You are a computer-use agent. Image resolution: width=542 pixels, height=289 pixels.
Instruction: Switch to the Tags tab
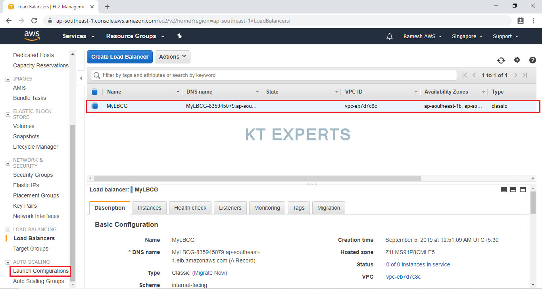[x=299, y=208]
